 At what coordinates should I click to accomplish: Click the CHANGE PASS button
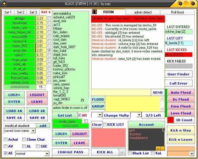tap(70, 152)
